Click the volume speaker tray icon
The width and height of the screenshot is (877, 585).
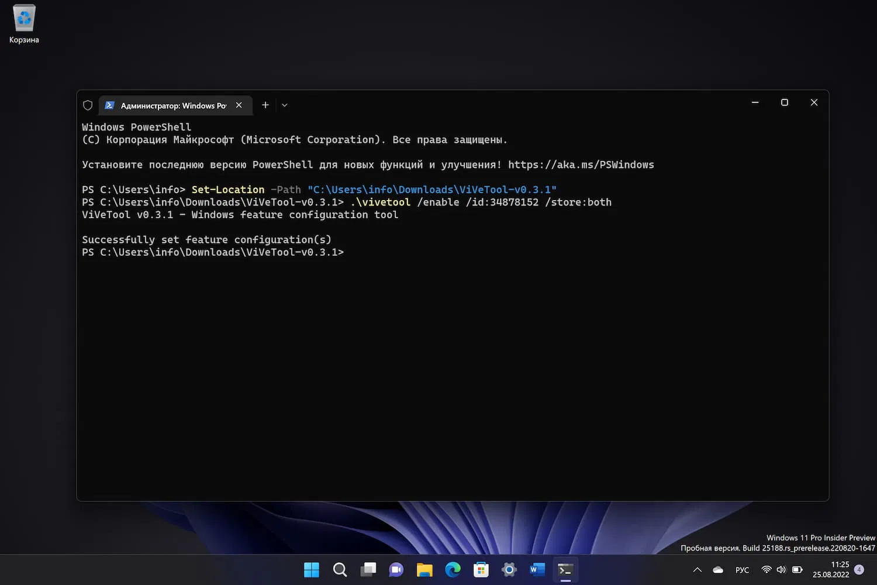782,570
